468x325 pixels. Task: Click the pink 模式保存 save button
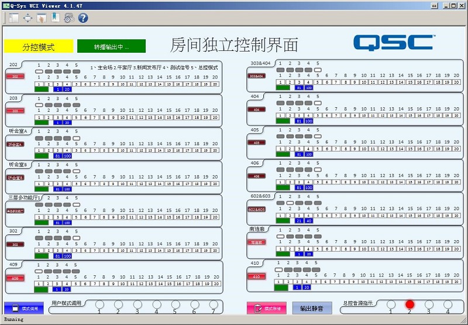pyautogui.click(x=267, y=308)
